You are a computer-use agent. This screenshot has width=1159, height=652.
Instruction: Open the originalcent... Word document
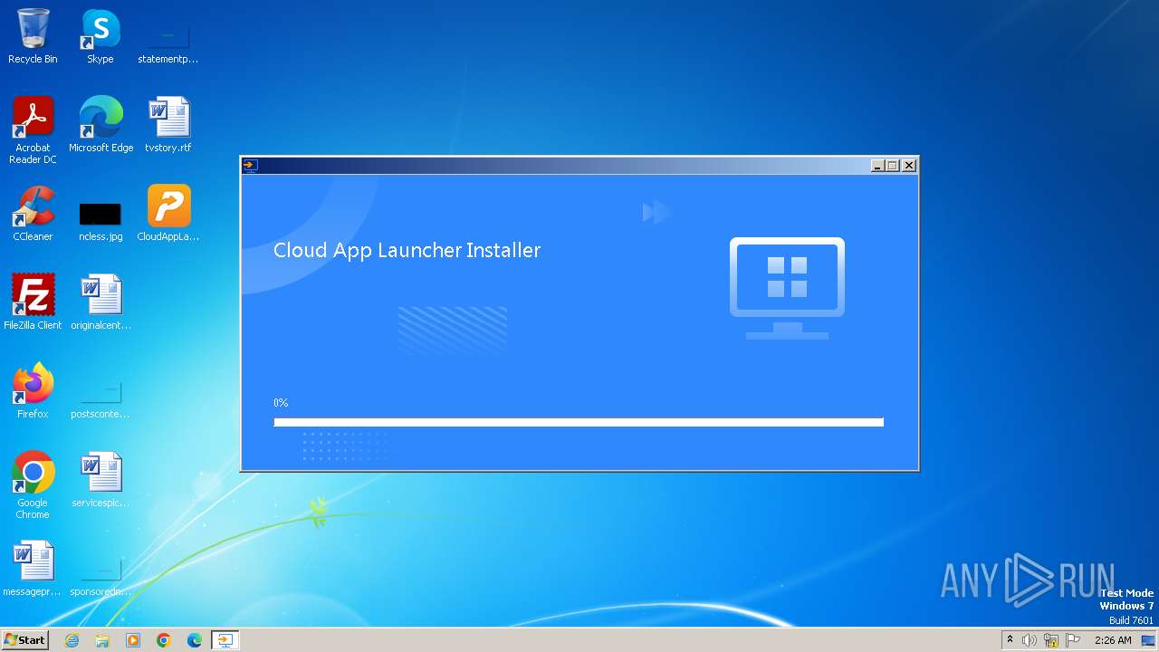click(101, 302)
